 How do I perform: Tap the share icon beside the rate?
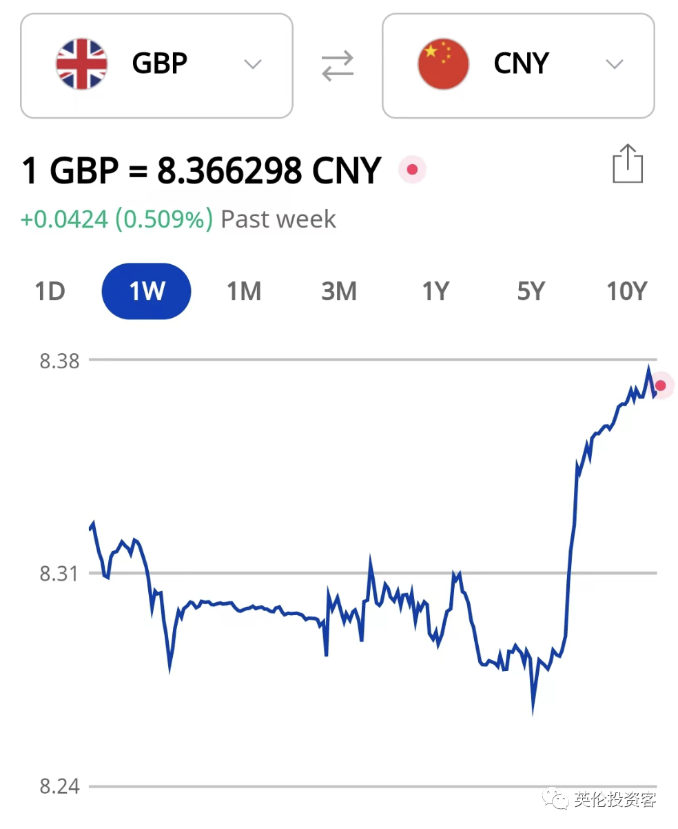pos(628,163)
